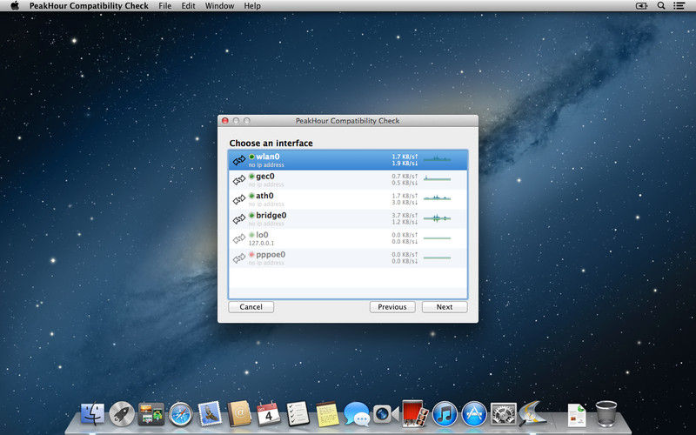
Task: Proceed with the Next button
Action: pyautogui.click(x=445, y=307)
